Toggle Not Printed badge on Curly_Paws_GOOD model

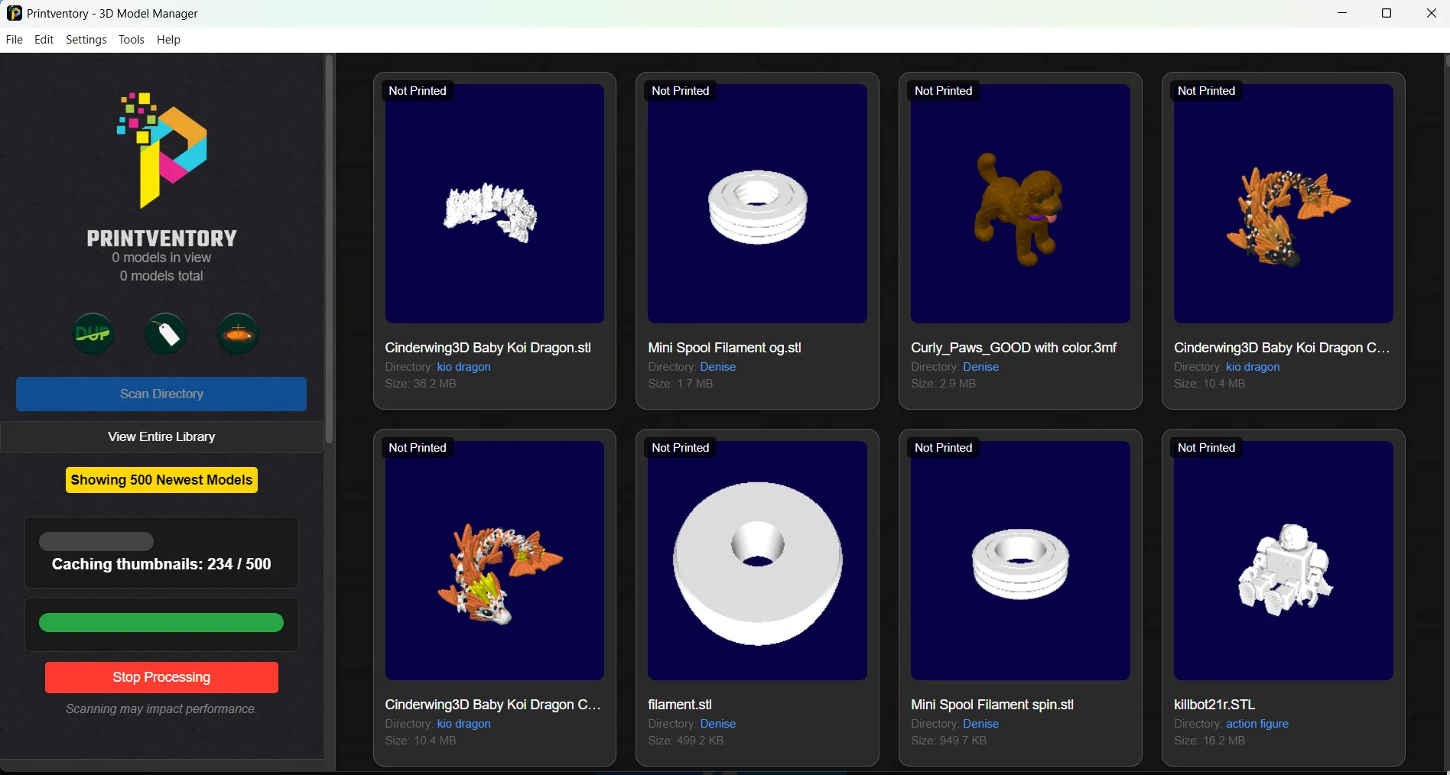[943, 90]
